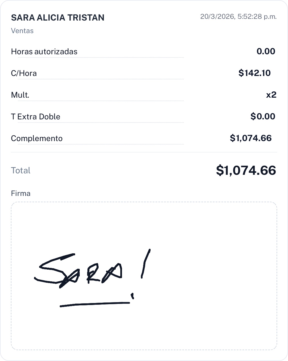This screenshot has width=288, height=361.
Task: Click the Ventas department label
Action: [22, 31]
